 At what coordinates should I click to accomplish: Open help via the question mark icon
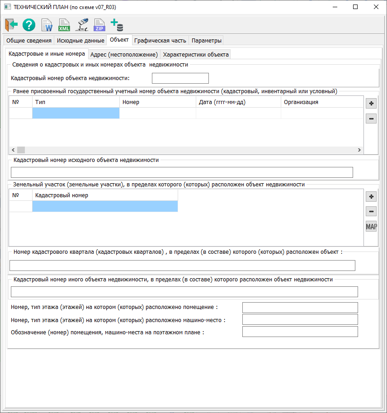[29, 25]
